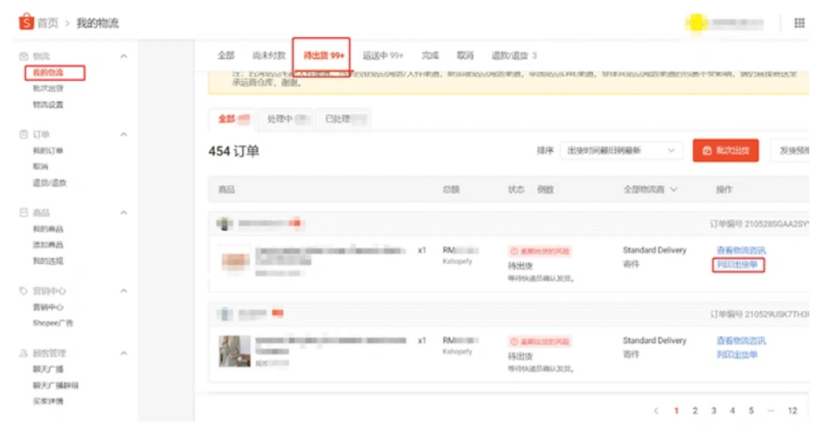Image resolution: width=822 pixels, height=430 pixels.
Task: Switch to the 待出货 tab
Action: [x=321, y=56]
